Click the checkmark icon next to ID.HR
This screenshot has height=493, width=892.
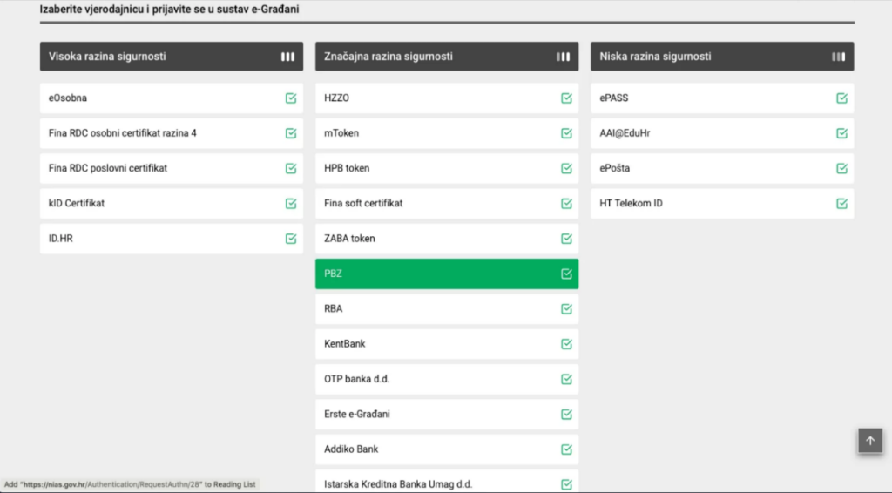(x=291, y=239)
